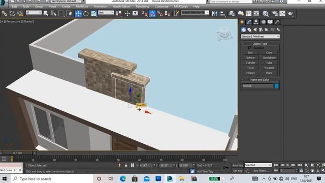
Task: Click the object name input field
Action: 257,86
